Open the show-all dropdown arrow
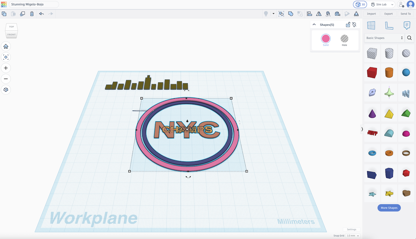The width and height of the screenshot is (416, 239). (x=273, y=14)
